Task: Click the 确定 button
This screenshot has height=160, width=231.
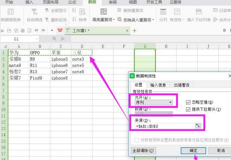Action: (x=193, y=151)
